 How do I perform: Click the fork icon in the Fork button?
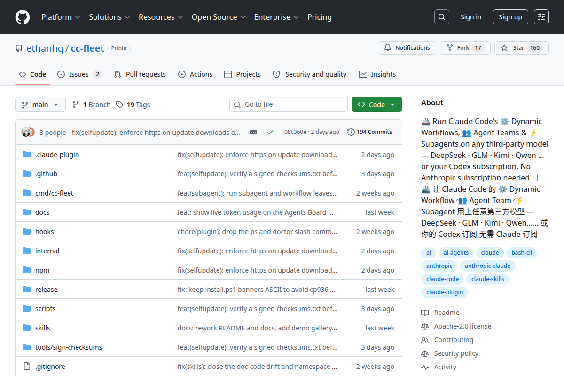[450, 48]
